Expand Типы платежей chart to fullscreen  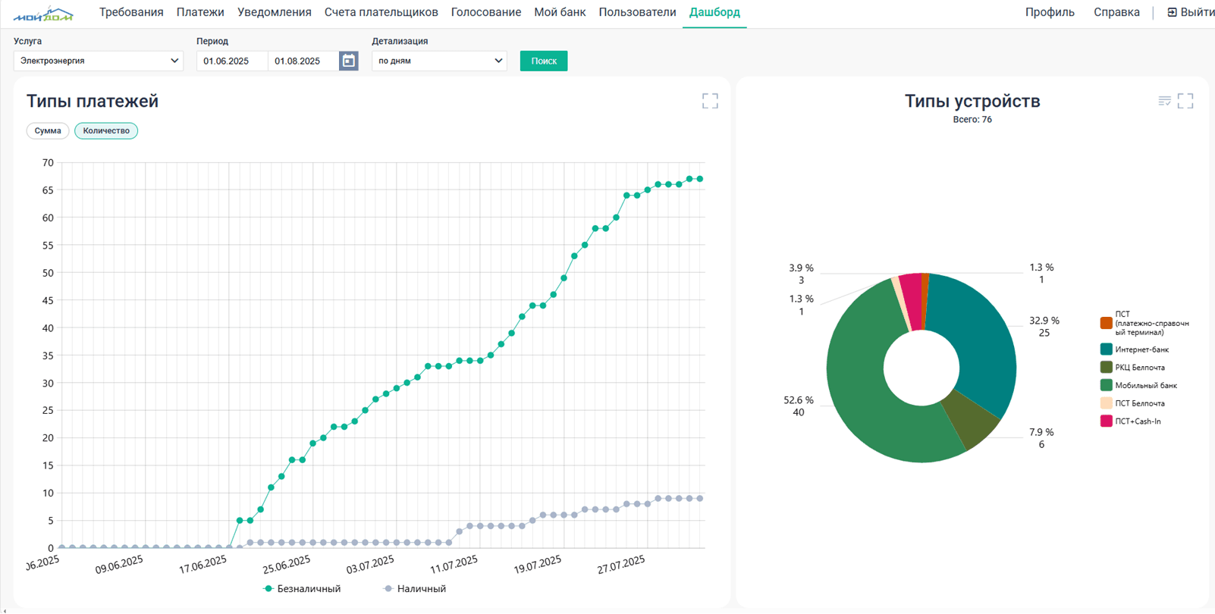point(709,101)
